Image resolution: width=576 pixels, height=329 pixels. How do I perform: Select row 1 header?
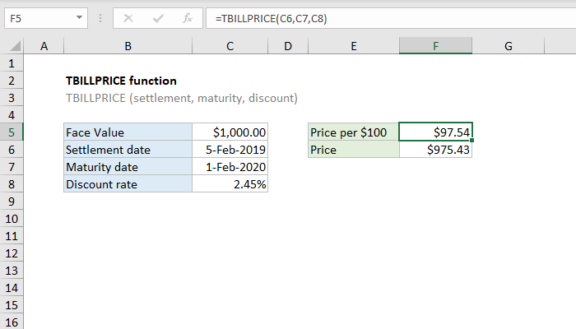(x=12, y=63)
